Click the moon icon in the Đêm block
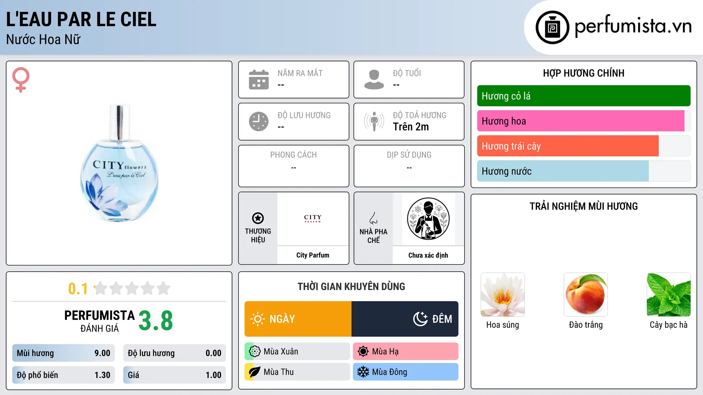The image size is (703, 395). click(420, 319)
